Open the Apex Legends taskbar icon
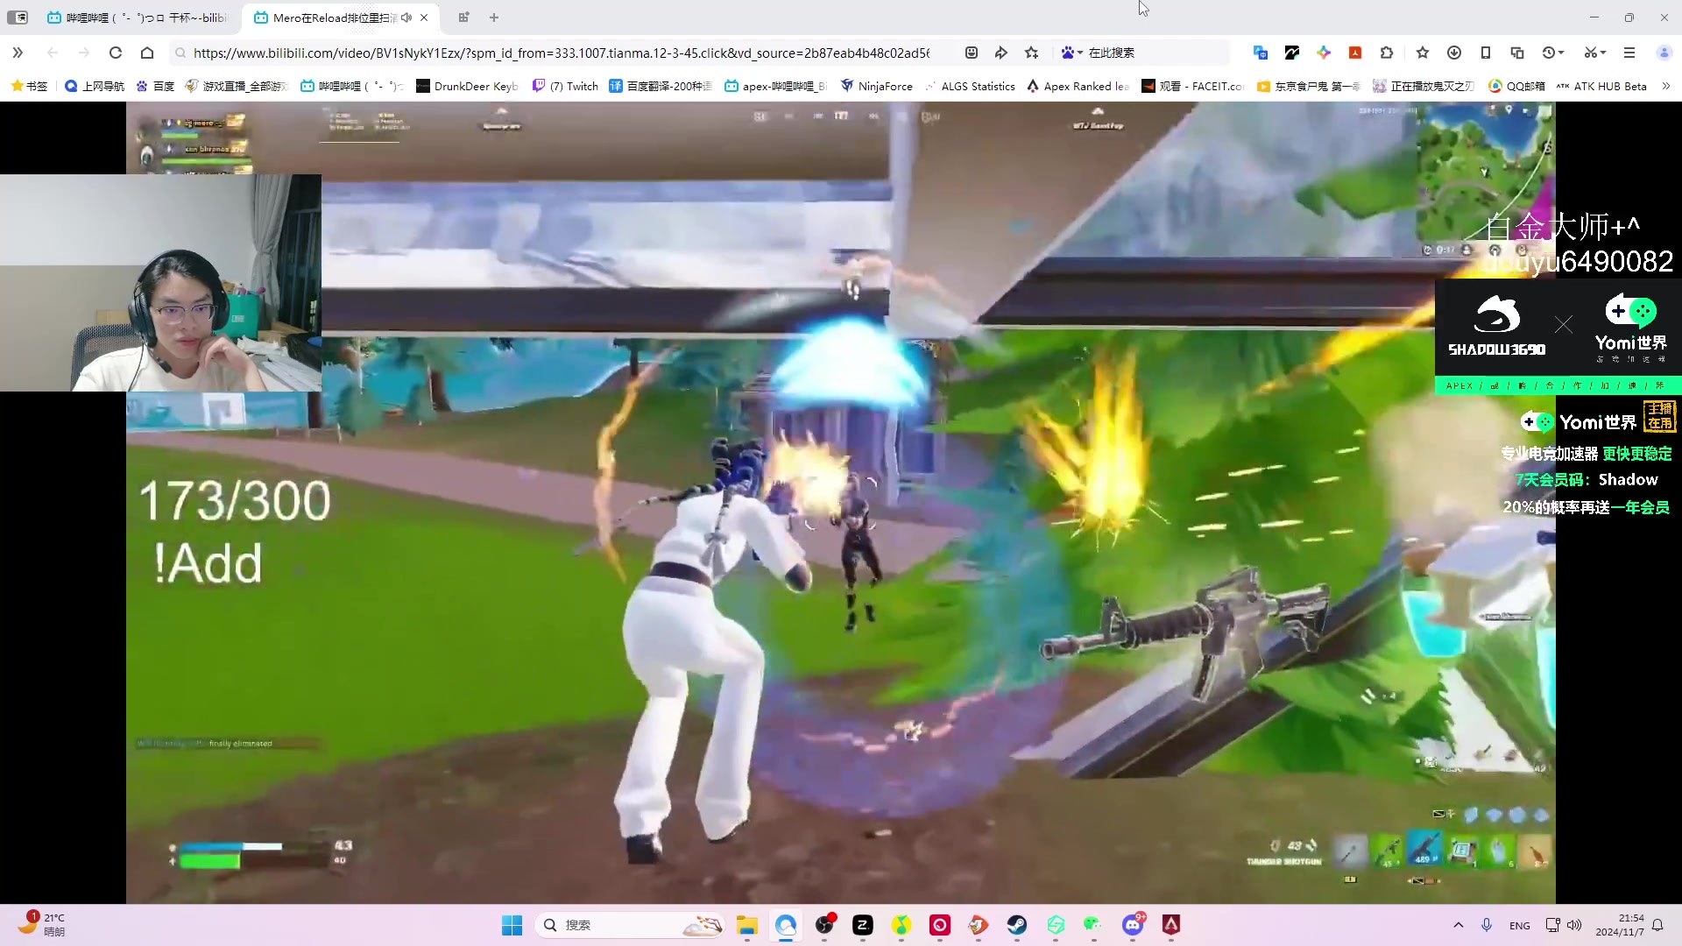This screenshot has height=946, width=1682. pyautogui.click(x=1171, y=925)
